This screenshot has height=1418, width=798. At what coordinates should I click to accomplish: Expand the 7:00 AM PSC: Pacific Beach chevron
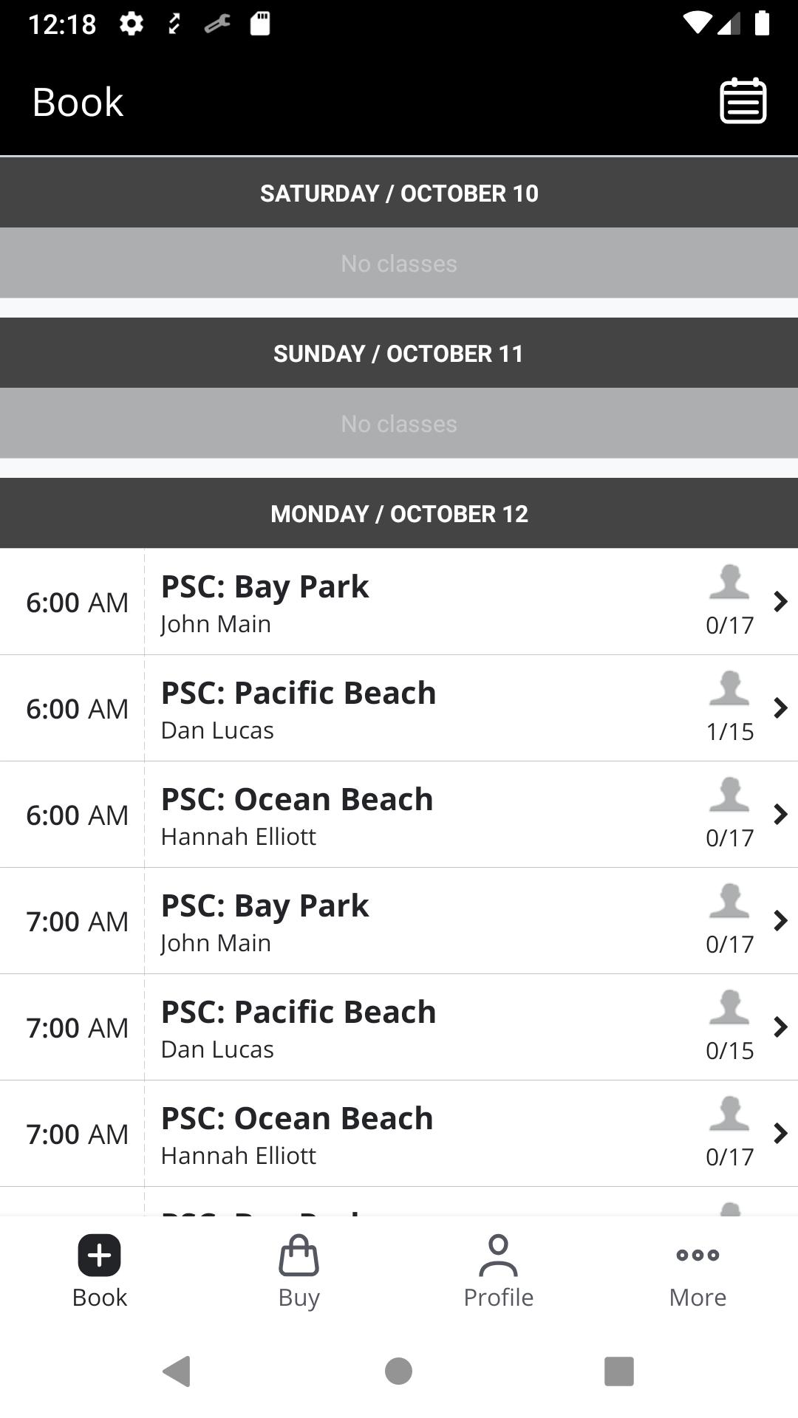point(780,1027)
